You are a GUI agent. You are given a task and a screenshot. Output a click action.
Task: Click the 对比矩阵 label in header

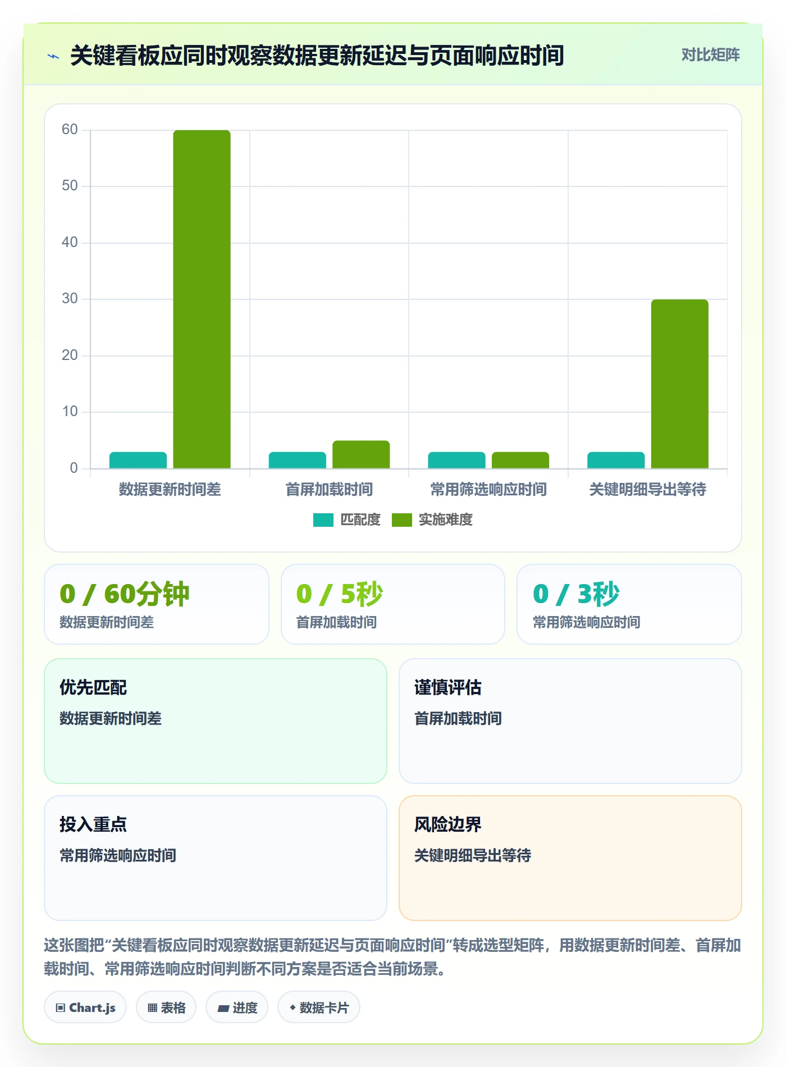[710, 55]
